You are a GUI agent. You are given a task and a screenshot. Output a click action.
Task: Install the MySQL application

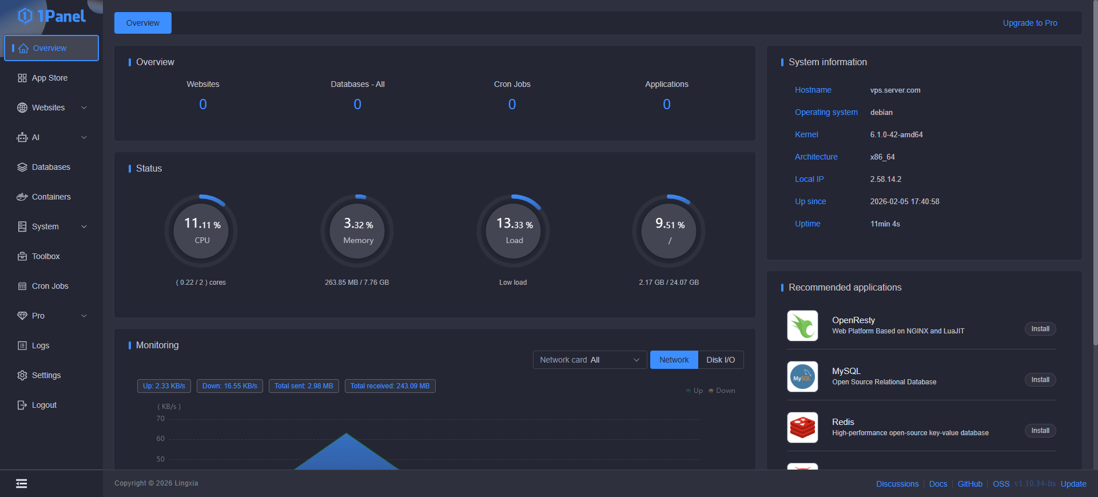tap(1040, 380)
